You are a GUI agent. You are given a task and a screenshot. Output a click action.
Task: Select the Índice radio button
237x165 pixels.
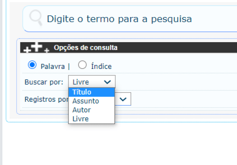[82, 65]
